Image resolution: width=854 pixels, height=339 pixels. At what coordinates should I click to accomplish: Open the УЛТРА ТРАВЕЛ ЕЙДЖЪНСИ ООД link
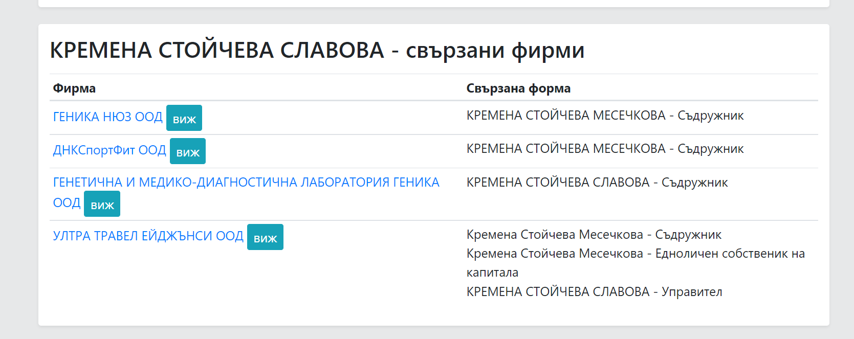click(148, 236)
